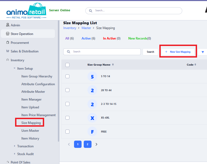Open Uom Master
This screenshot has width=207, height=164.
[30, 130]
